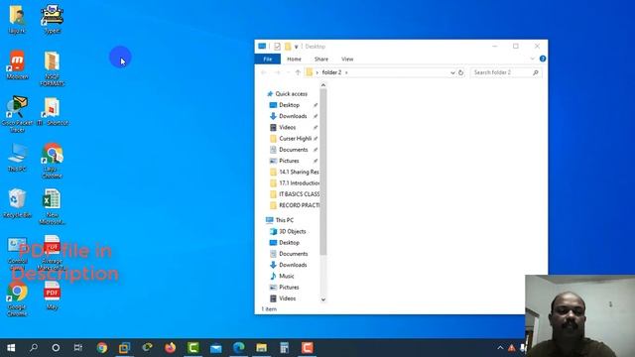Refresh the folder 2 view

coord(460,72)
